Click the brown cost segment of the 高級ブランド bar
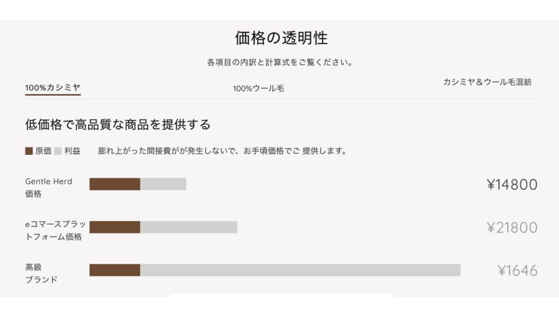This screenshot has height=314, width=559. coord(115,270)
